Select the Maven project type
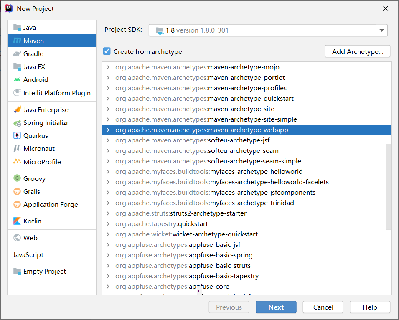This screenshot has width=399, height=320. (x=52, y=41)
